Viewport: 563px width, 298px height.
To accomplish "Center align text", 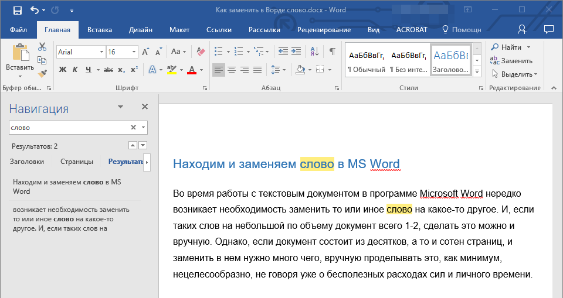I will [232, 70].
